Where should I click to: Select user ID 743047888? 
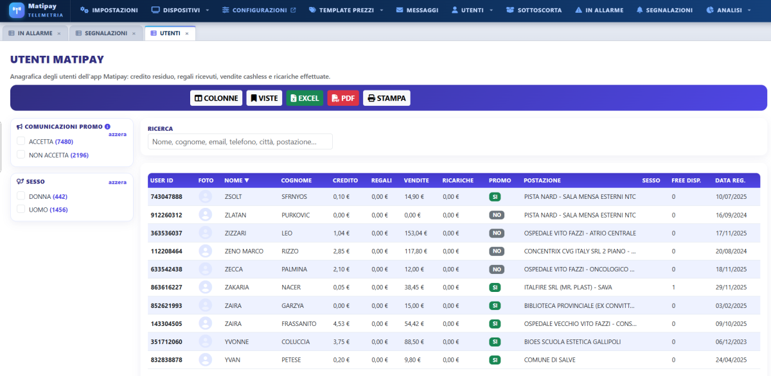pyautogui.click(x=166, y=197)
